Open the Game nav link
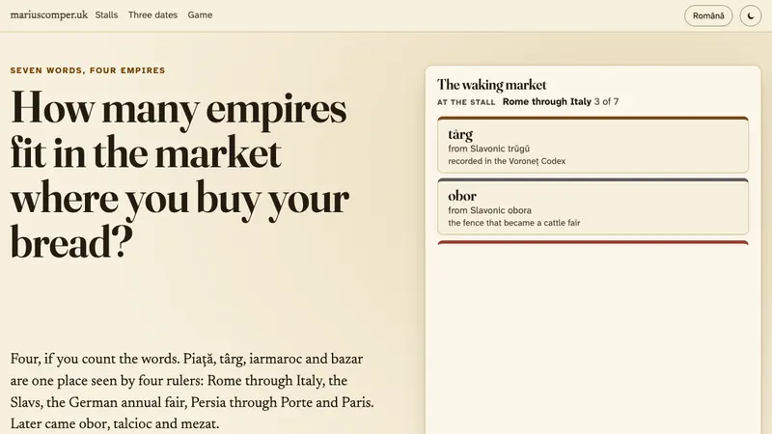 [x=200, y=14]
